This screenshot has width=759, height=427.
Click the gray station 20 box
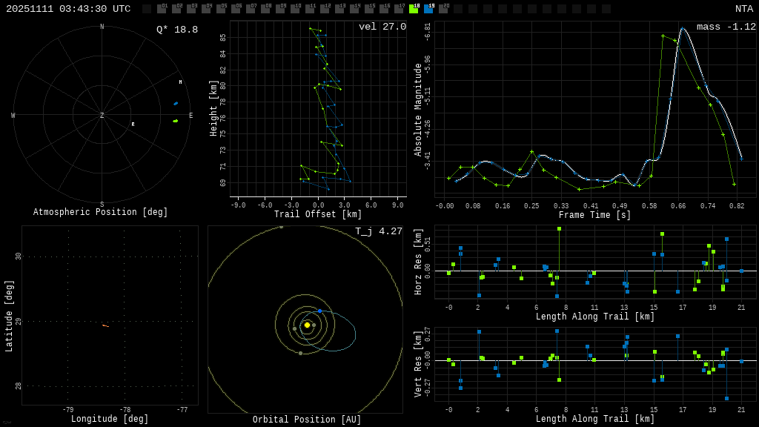443,9
